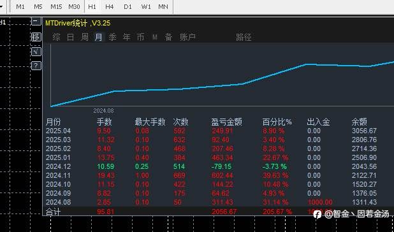Click the -3.73 % percentage cell
Screen dimensions: 394x232
275,166
